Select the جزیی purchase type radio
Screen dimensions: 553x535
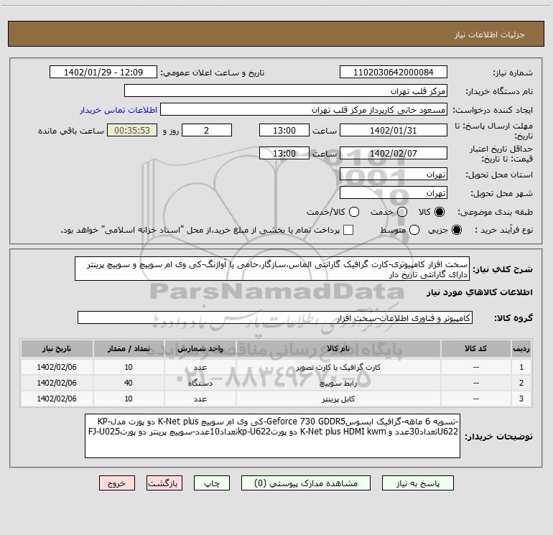456,230
